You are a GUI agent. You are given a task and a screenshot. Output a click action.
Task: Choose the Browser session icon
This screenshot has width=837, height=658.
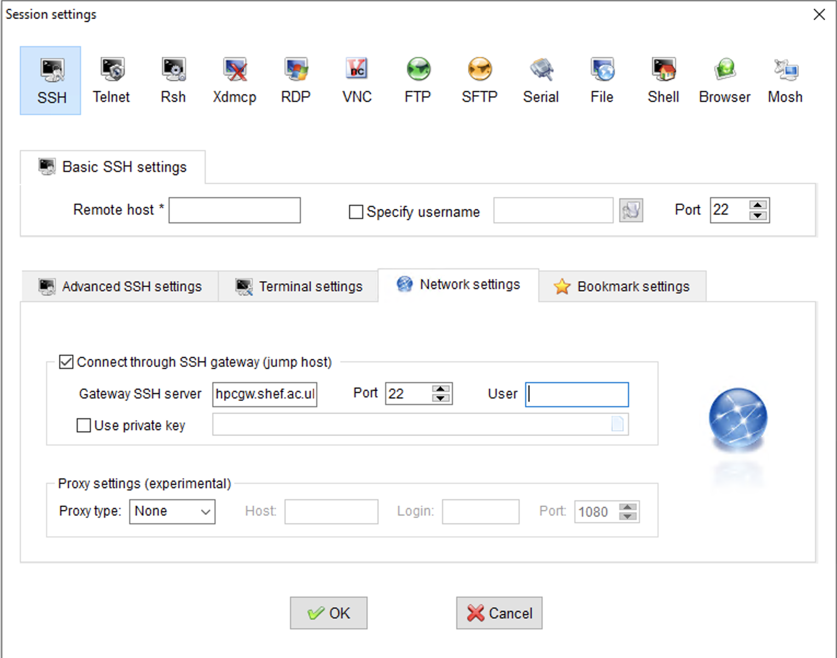[725, 80]
